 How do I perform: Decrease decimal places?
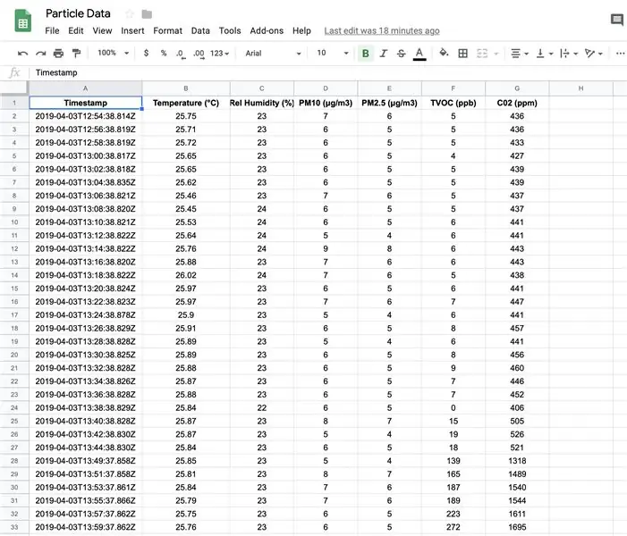181,54
